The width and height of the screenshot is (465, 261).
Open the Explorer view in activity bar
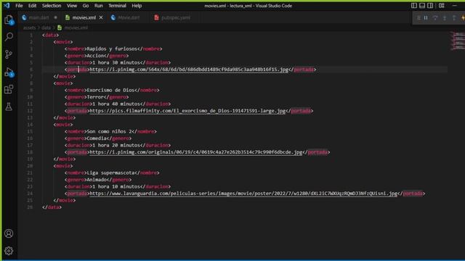(x=9, y=20)
